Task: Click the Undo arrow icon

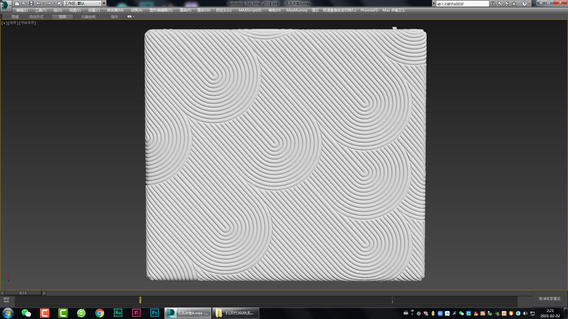Action: 38,4
